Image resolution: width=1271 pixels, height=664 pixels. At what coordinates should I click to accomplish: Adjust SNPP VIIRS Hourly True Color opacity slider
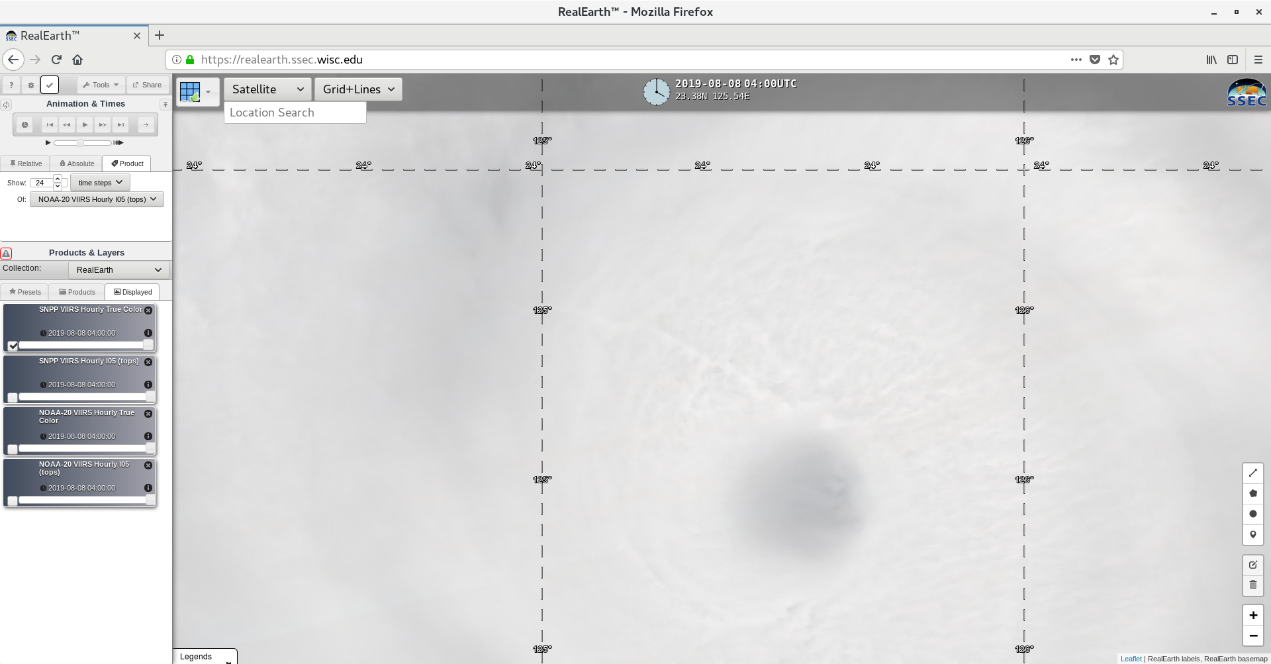(x=86, y=345)
